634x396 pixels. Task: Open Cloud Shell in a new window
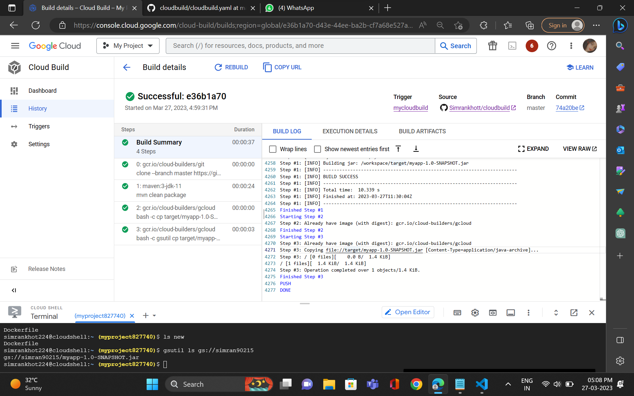pyautogui.click(x=574, y=313)
